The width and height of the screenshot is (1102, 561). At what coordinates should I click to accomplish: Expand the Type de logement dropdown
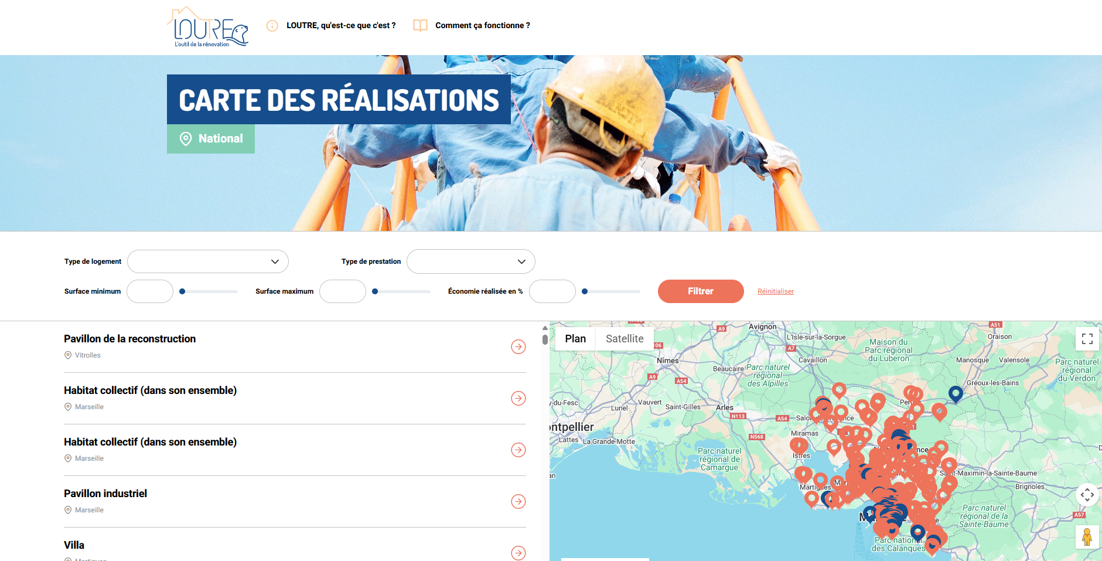[208, 261]
